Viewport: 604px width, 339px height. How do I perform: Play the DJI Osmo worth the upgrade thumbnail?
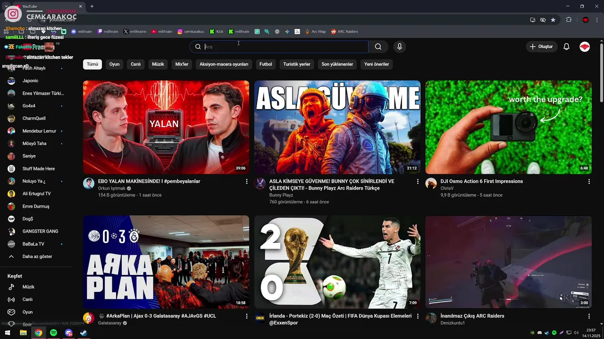pyautogui.click(x=508, y=127)
